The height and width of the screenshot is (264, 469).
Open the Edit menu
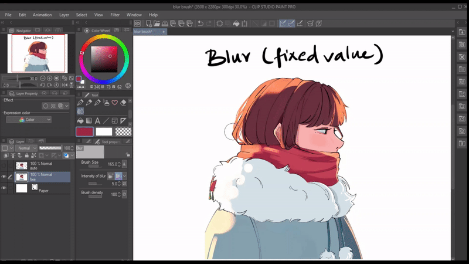coord(22,15)
